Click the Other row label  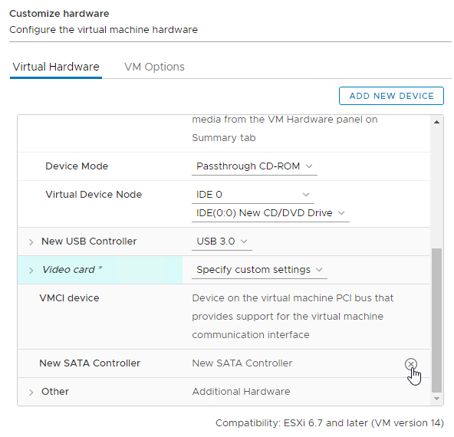55,392
